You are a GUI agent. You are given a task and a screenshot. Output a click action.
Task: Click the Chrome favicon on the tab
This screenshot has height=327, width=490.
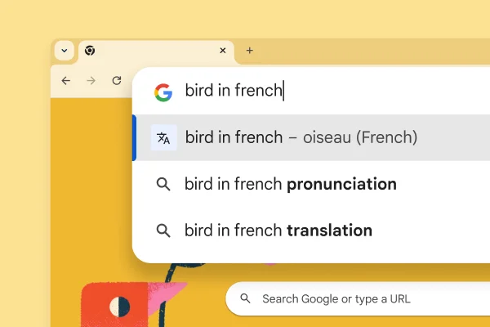click(90, 51)
